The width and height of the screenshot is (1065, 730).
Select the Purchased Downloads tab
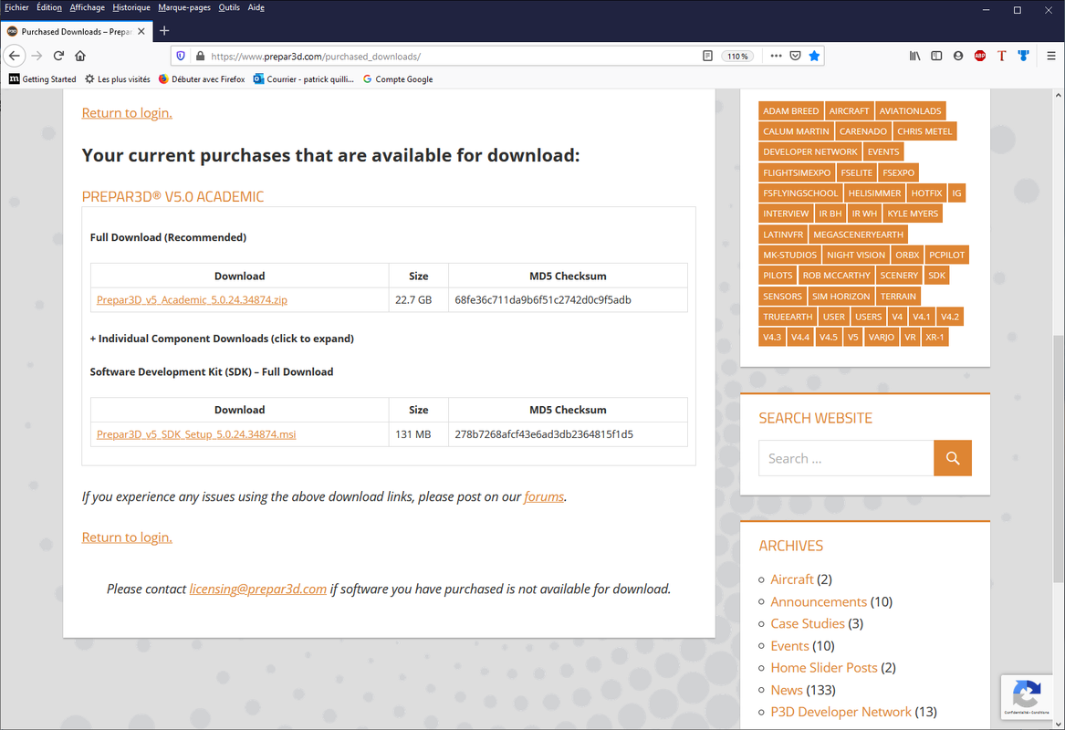pyautogui.click(x=76, y=31)
